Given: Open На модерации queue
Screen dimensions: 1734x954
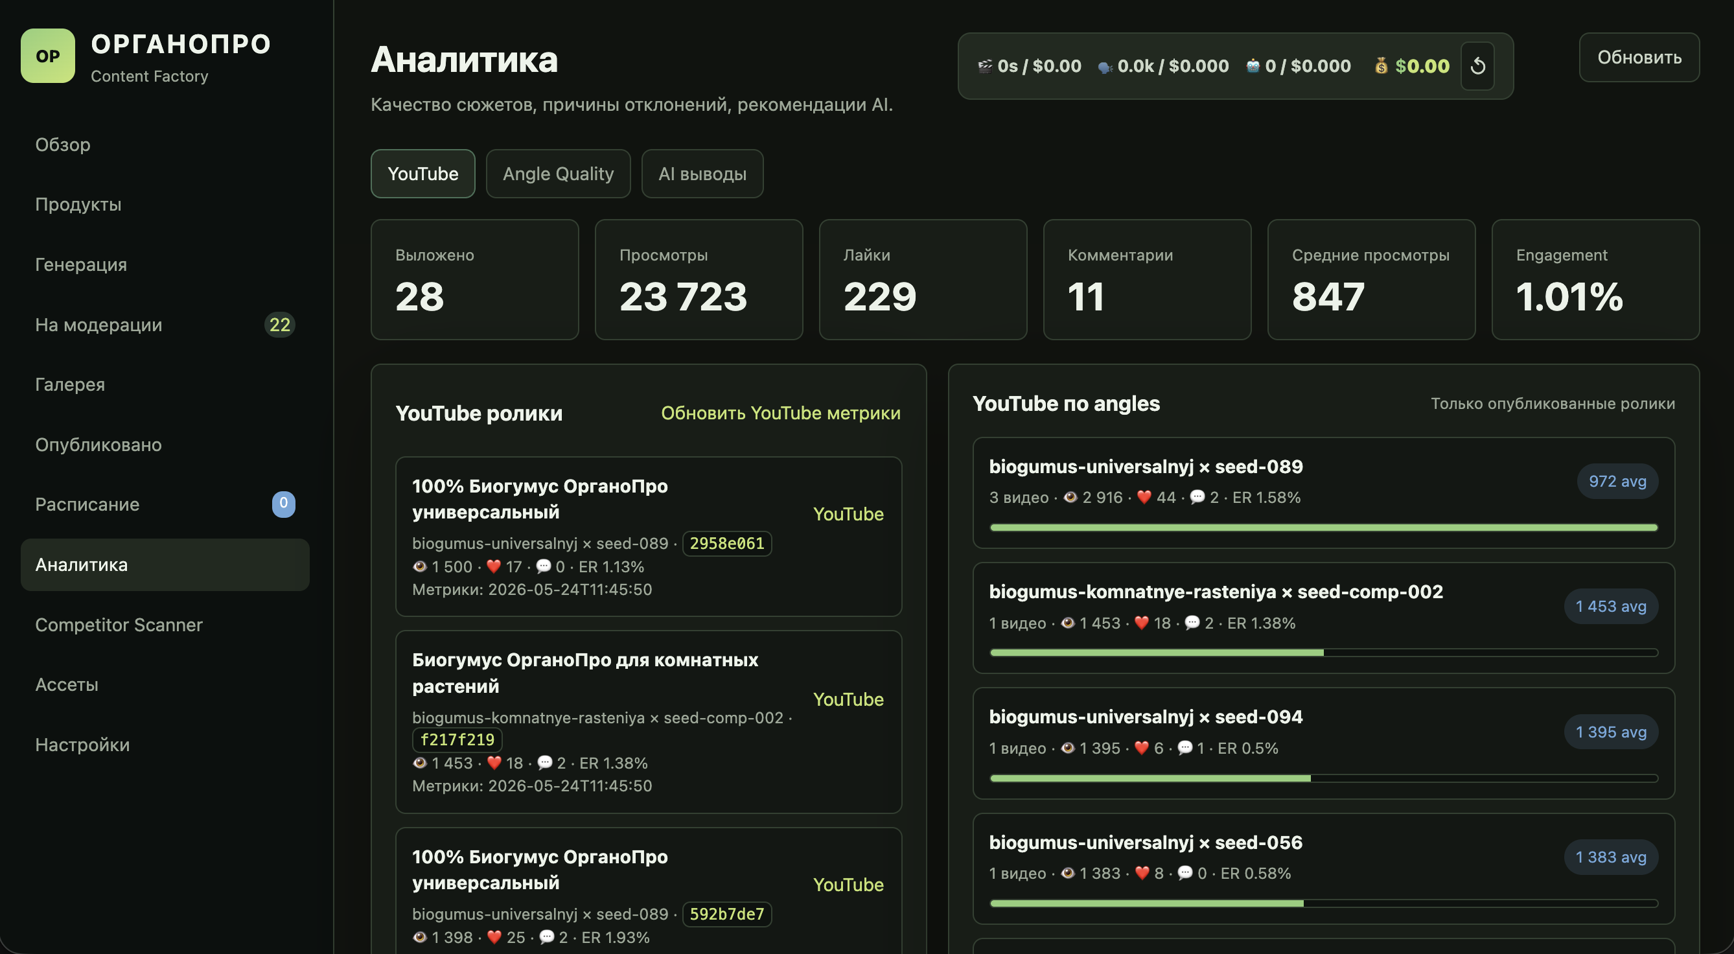Looking at the screenshot, I should 165,325.
